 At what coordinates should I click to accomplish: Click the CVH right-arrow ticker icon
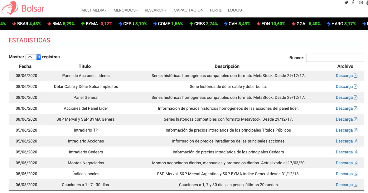tap(226, 24)
